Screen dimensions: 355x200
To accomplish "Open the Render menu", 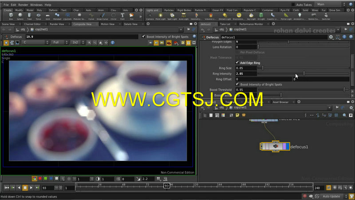I will [23, 4].
